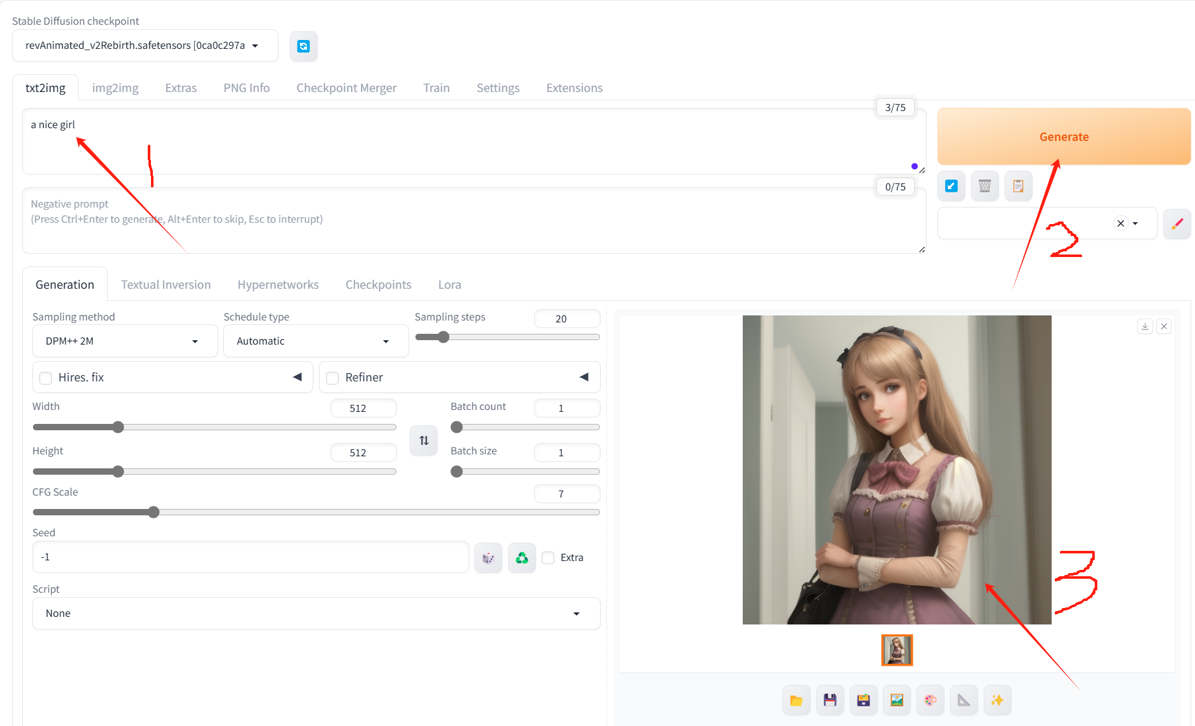
Task: Open style editor with pencil icon
Action: point(1177,224)
